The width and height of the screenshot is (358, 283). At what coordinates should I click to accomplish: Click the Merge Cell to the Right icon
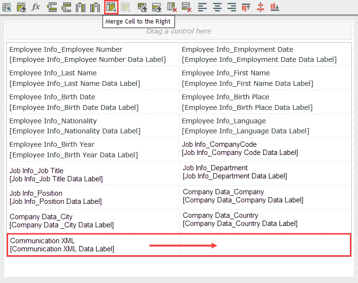[111, 7]
